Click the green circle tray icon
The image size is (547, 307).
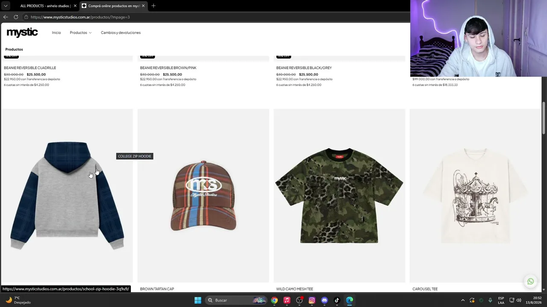tap(481, 300)
